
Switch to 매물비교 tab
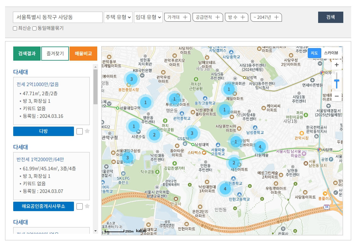(x=83, y=54)
